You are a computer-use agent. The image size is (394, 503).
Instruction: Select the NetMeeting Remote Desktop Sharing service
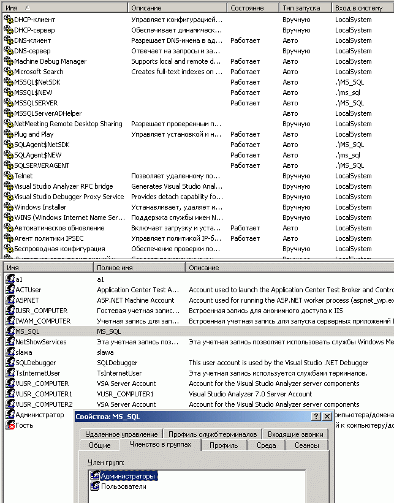click(x=198, y=124)
